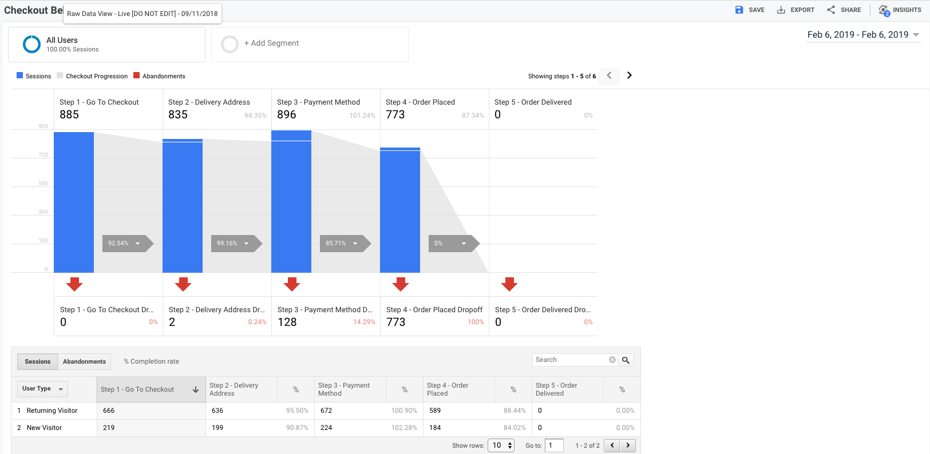Click Returning Visitor Step 1 value 666
The image size is (930, 454).
[109, 411]
